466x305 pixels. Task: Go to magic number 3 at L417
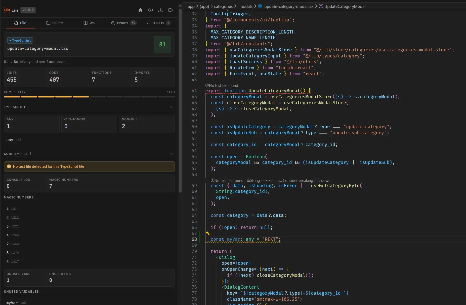click(x=13, y=262)
